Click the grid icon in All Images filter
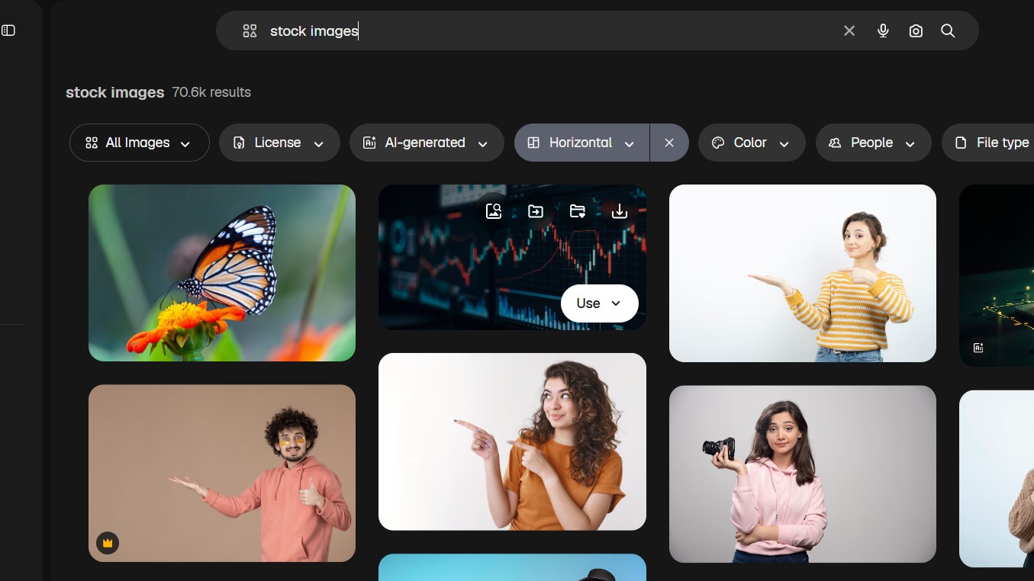The width and height of the screenshot is (1034, 581). pyautogui.click(x=92, y=143)
